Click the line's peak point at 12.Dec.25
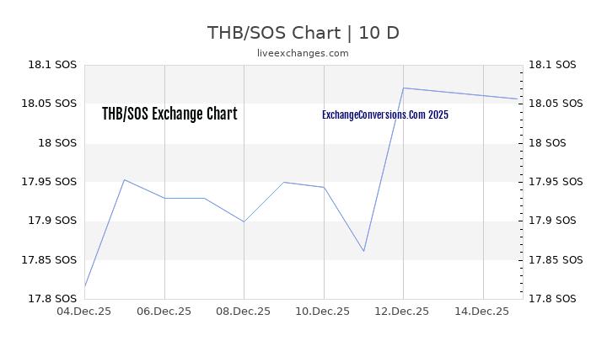607x341 pixels. click(403, 88)
